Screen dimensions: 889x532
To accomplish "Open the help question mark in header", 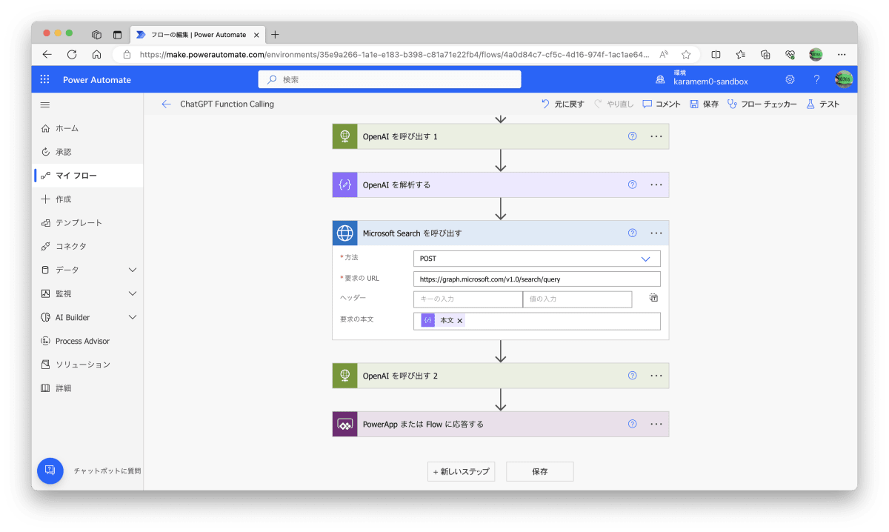I will [816, 79].
